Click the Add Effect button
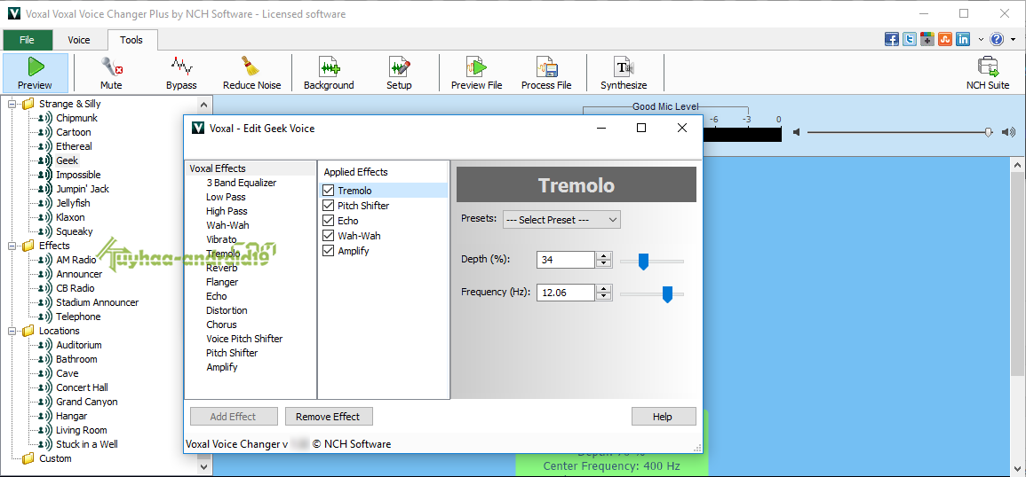 click(x=233, y=416)
